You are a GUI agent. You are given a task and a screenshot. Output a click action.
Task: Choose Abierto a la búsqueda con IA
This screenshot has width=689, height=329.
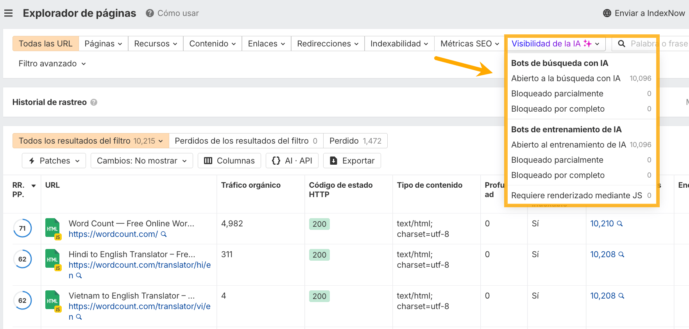(x=581, y=78)
